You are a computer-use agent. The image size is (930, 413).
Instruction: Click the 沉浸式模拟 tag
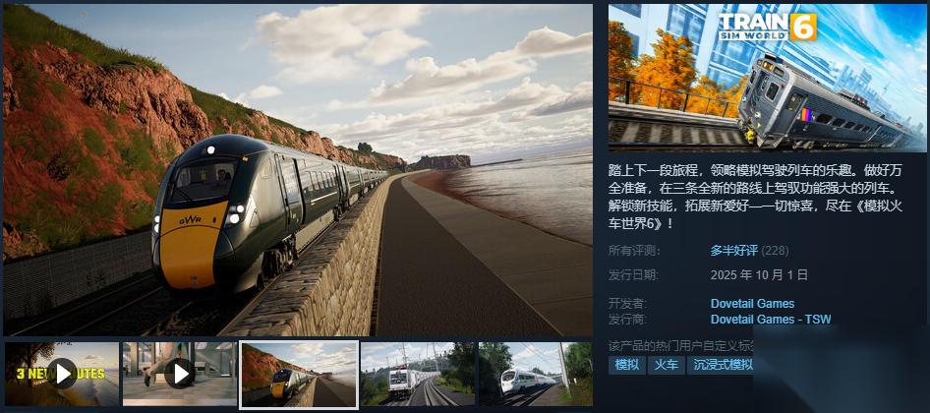(x=720, y=365)
